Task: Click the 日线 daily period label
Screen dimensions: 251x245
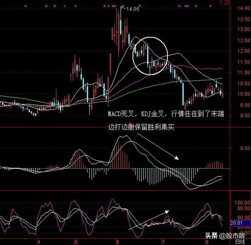Action: coord(240,242)
